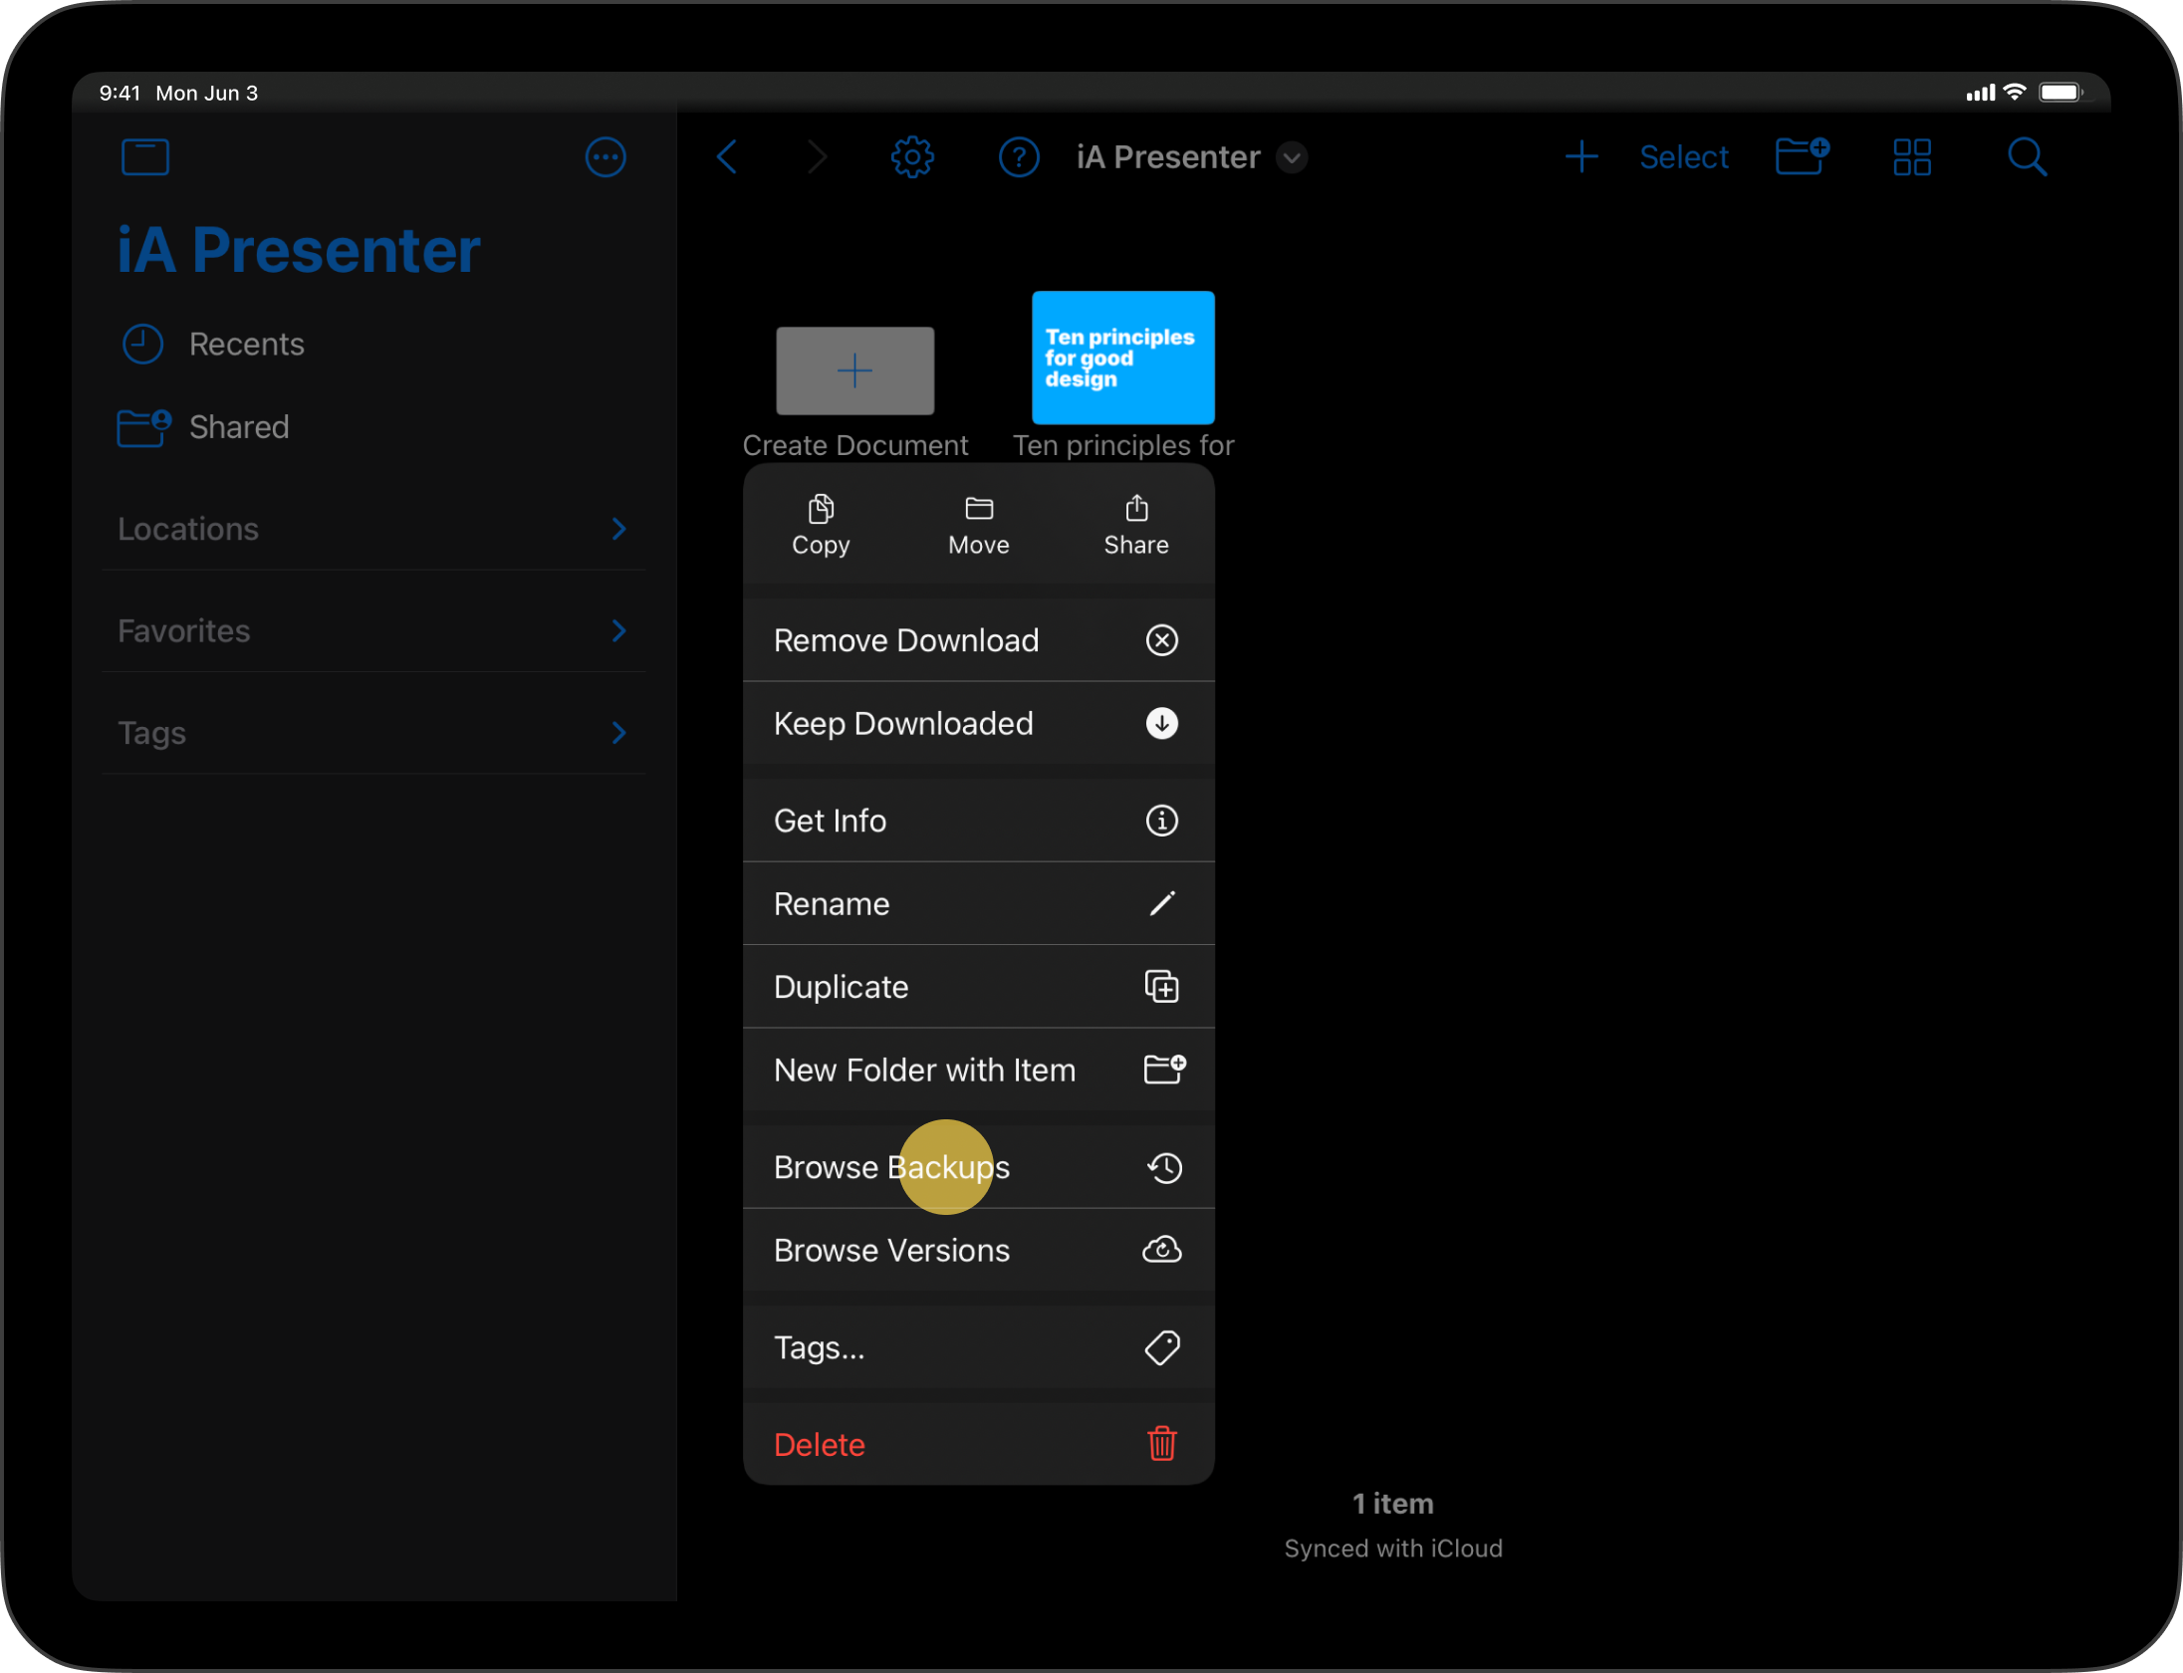
Task: Click the Settings gear icon in toolbar
Action: [x=912, y=158]
